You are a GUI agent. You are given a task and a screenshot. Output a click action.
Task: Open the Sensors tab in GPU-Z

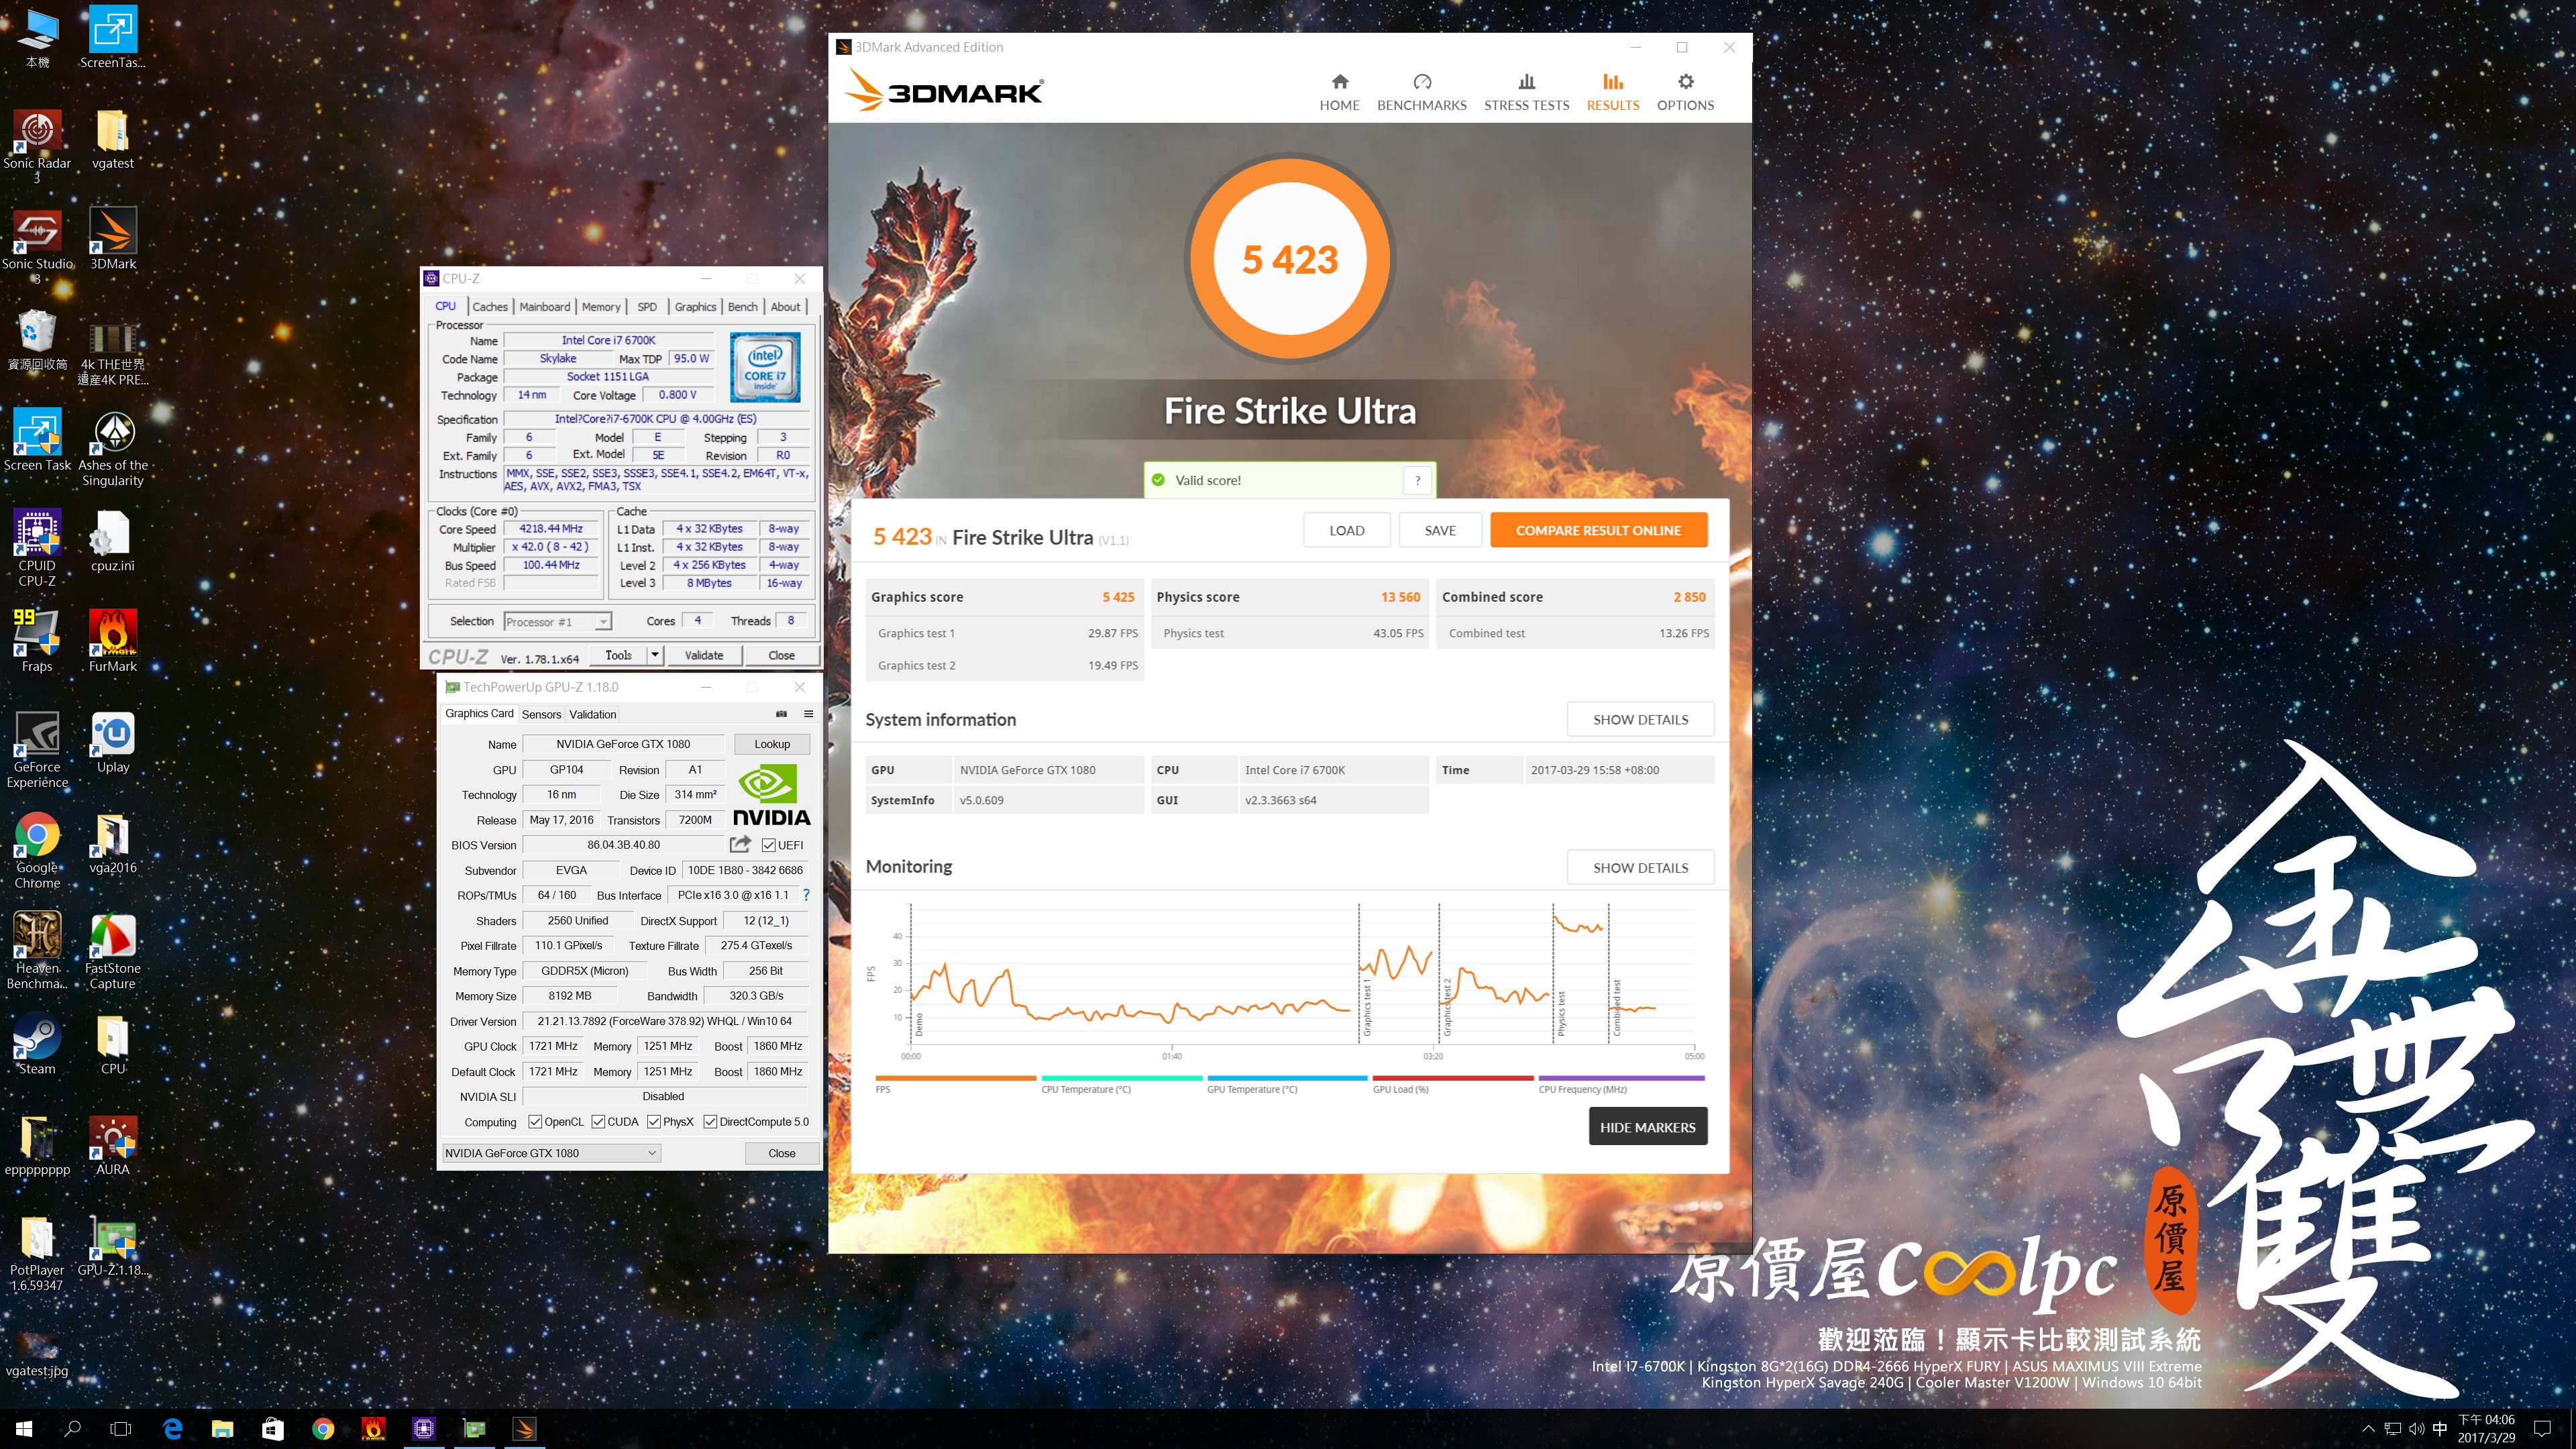coord(541,714)
